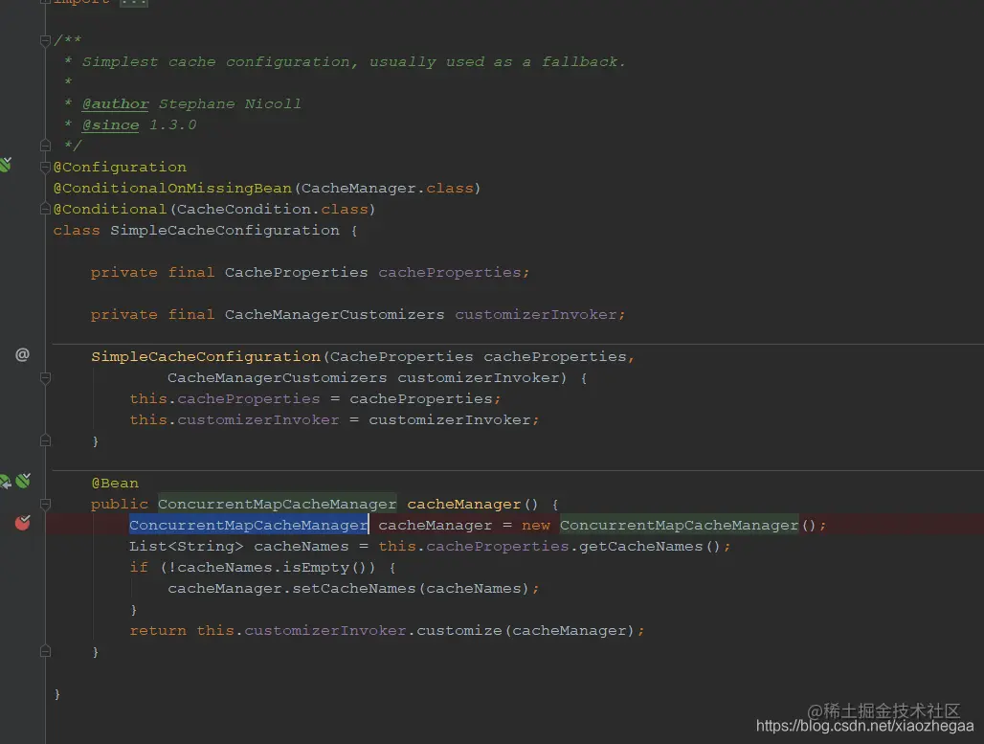Viewport: 984px width, 744px height.
Task: Collapse the constructor using its fold marker
Action: click(45, 378)
